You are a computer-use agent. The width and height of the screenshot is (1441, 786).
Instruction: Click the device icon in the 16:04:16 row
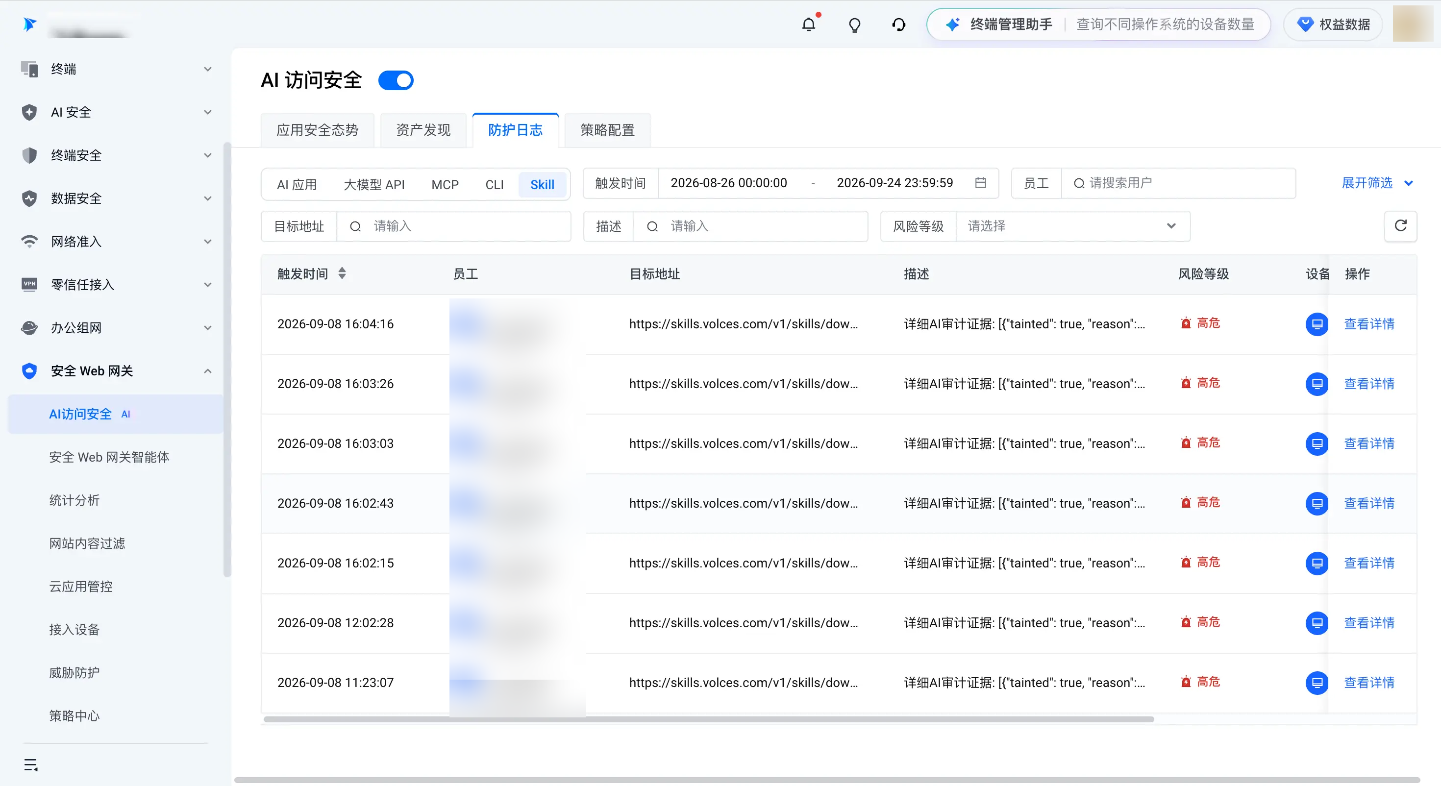tap(1317, 324)
